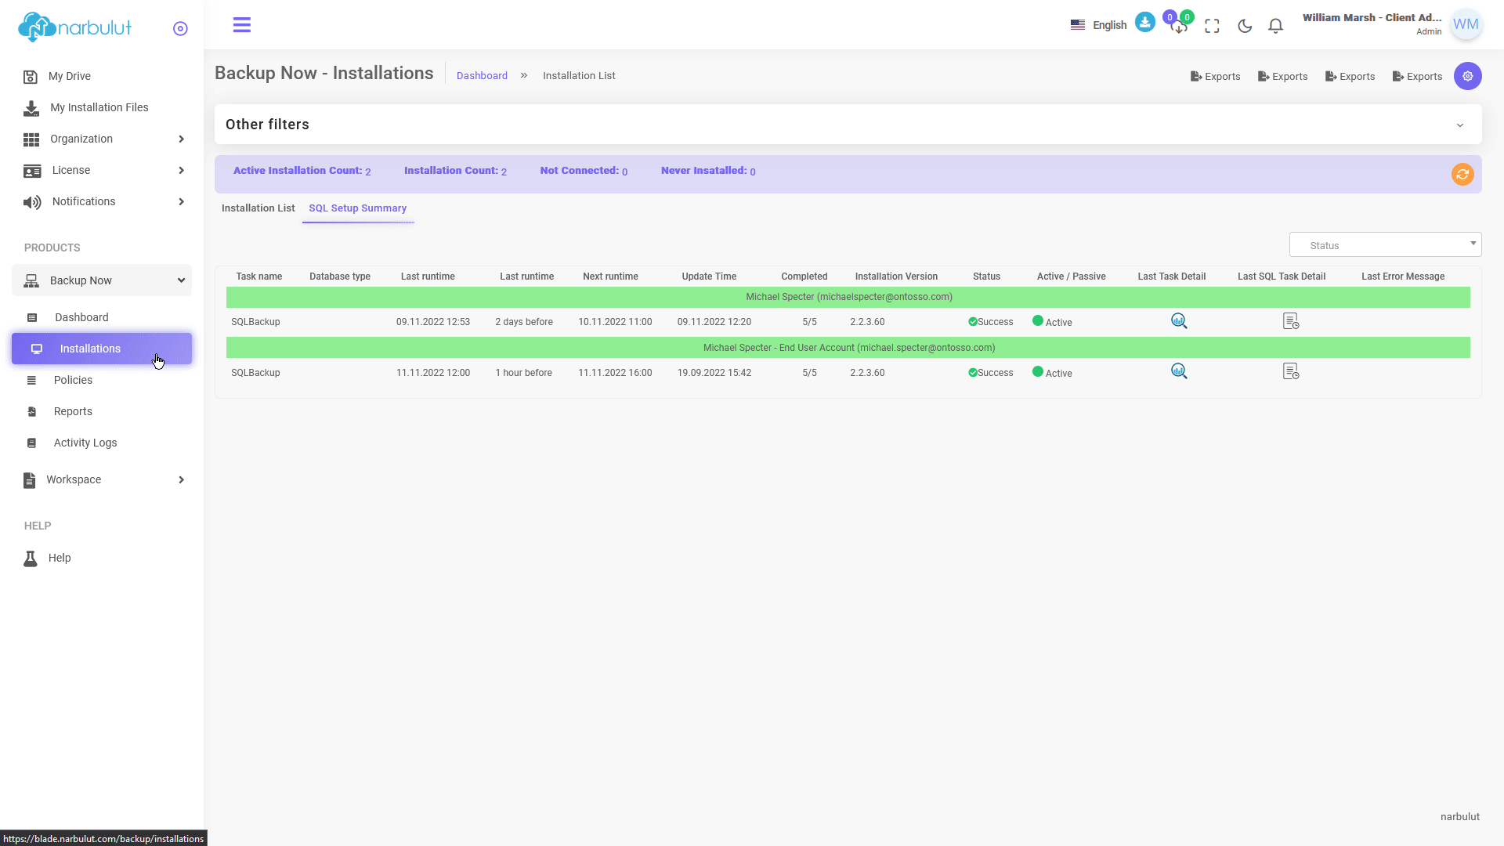Click the Next runtime column header
This screenshot has width=1504, height=846.
tap(610, 277)
